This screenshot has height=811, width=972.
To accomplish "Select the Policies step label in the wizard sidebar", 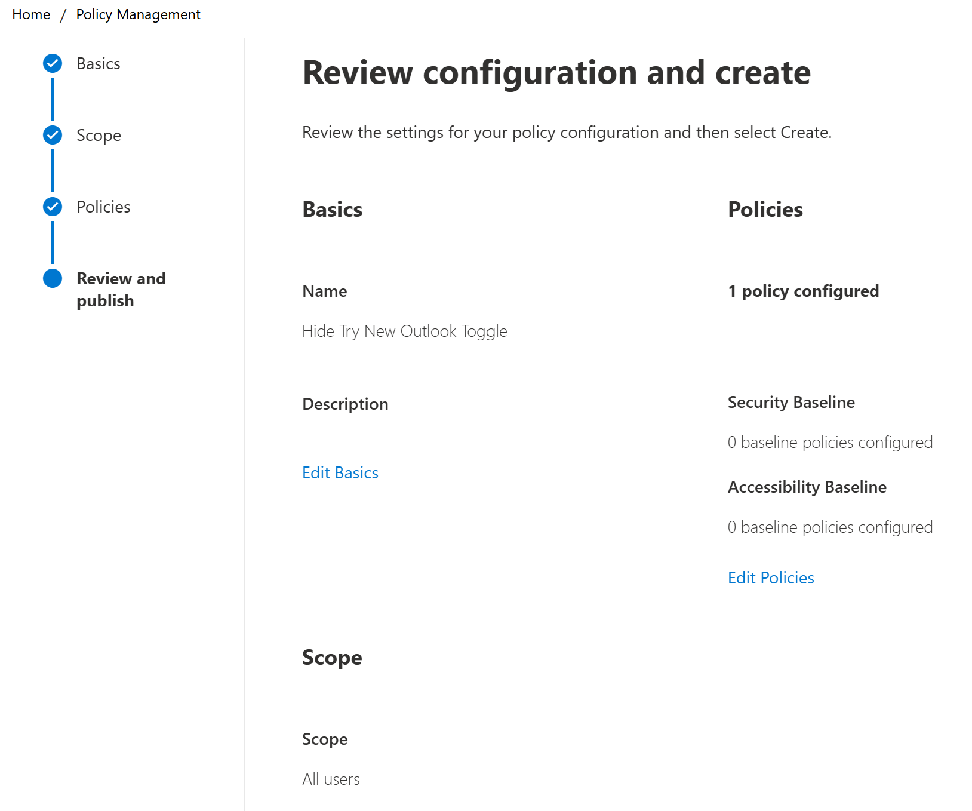I will tap(103, 207).
